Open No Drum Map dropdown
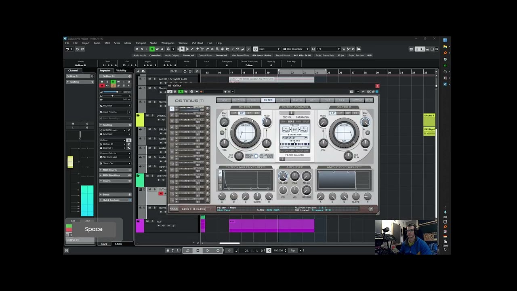This screenshot has width=517, height=291. click(115, 157)
